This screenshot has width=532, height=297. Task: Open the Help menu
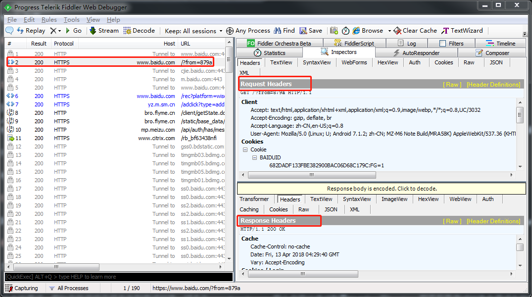(x=113, y=20)
